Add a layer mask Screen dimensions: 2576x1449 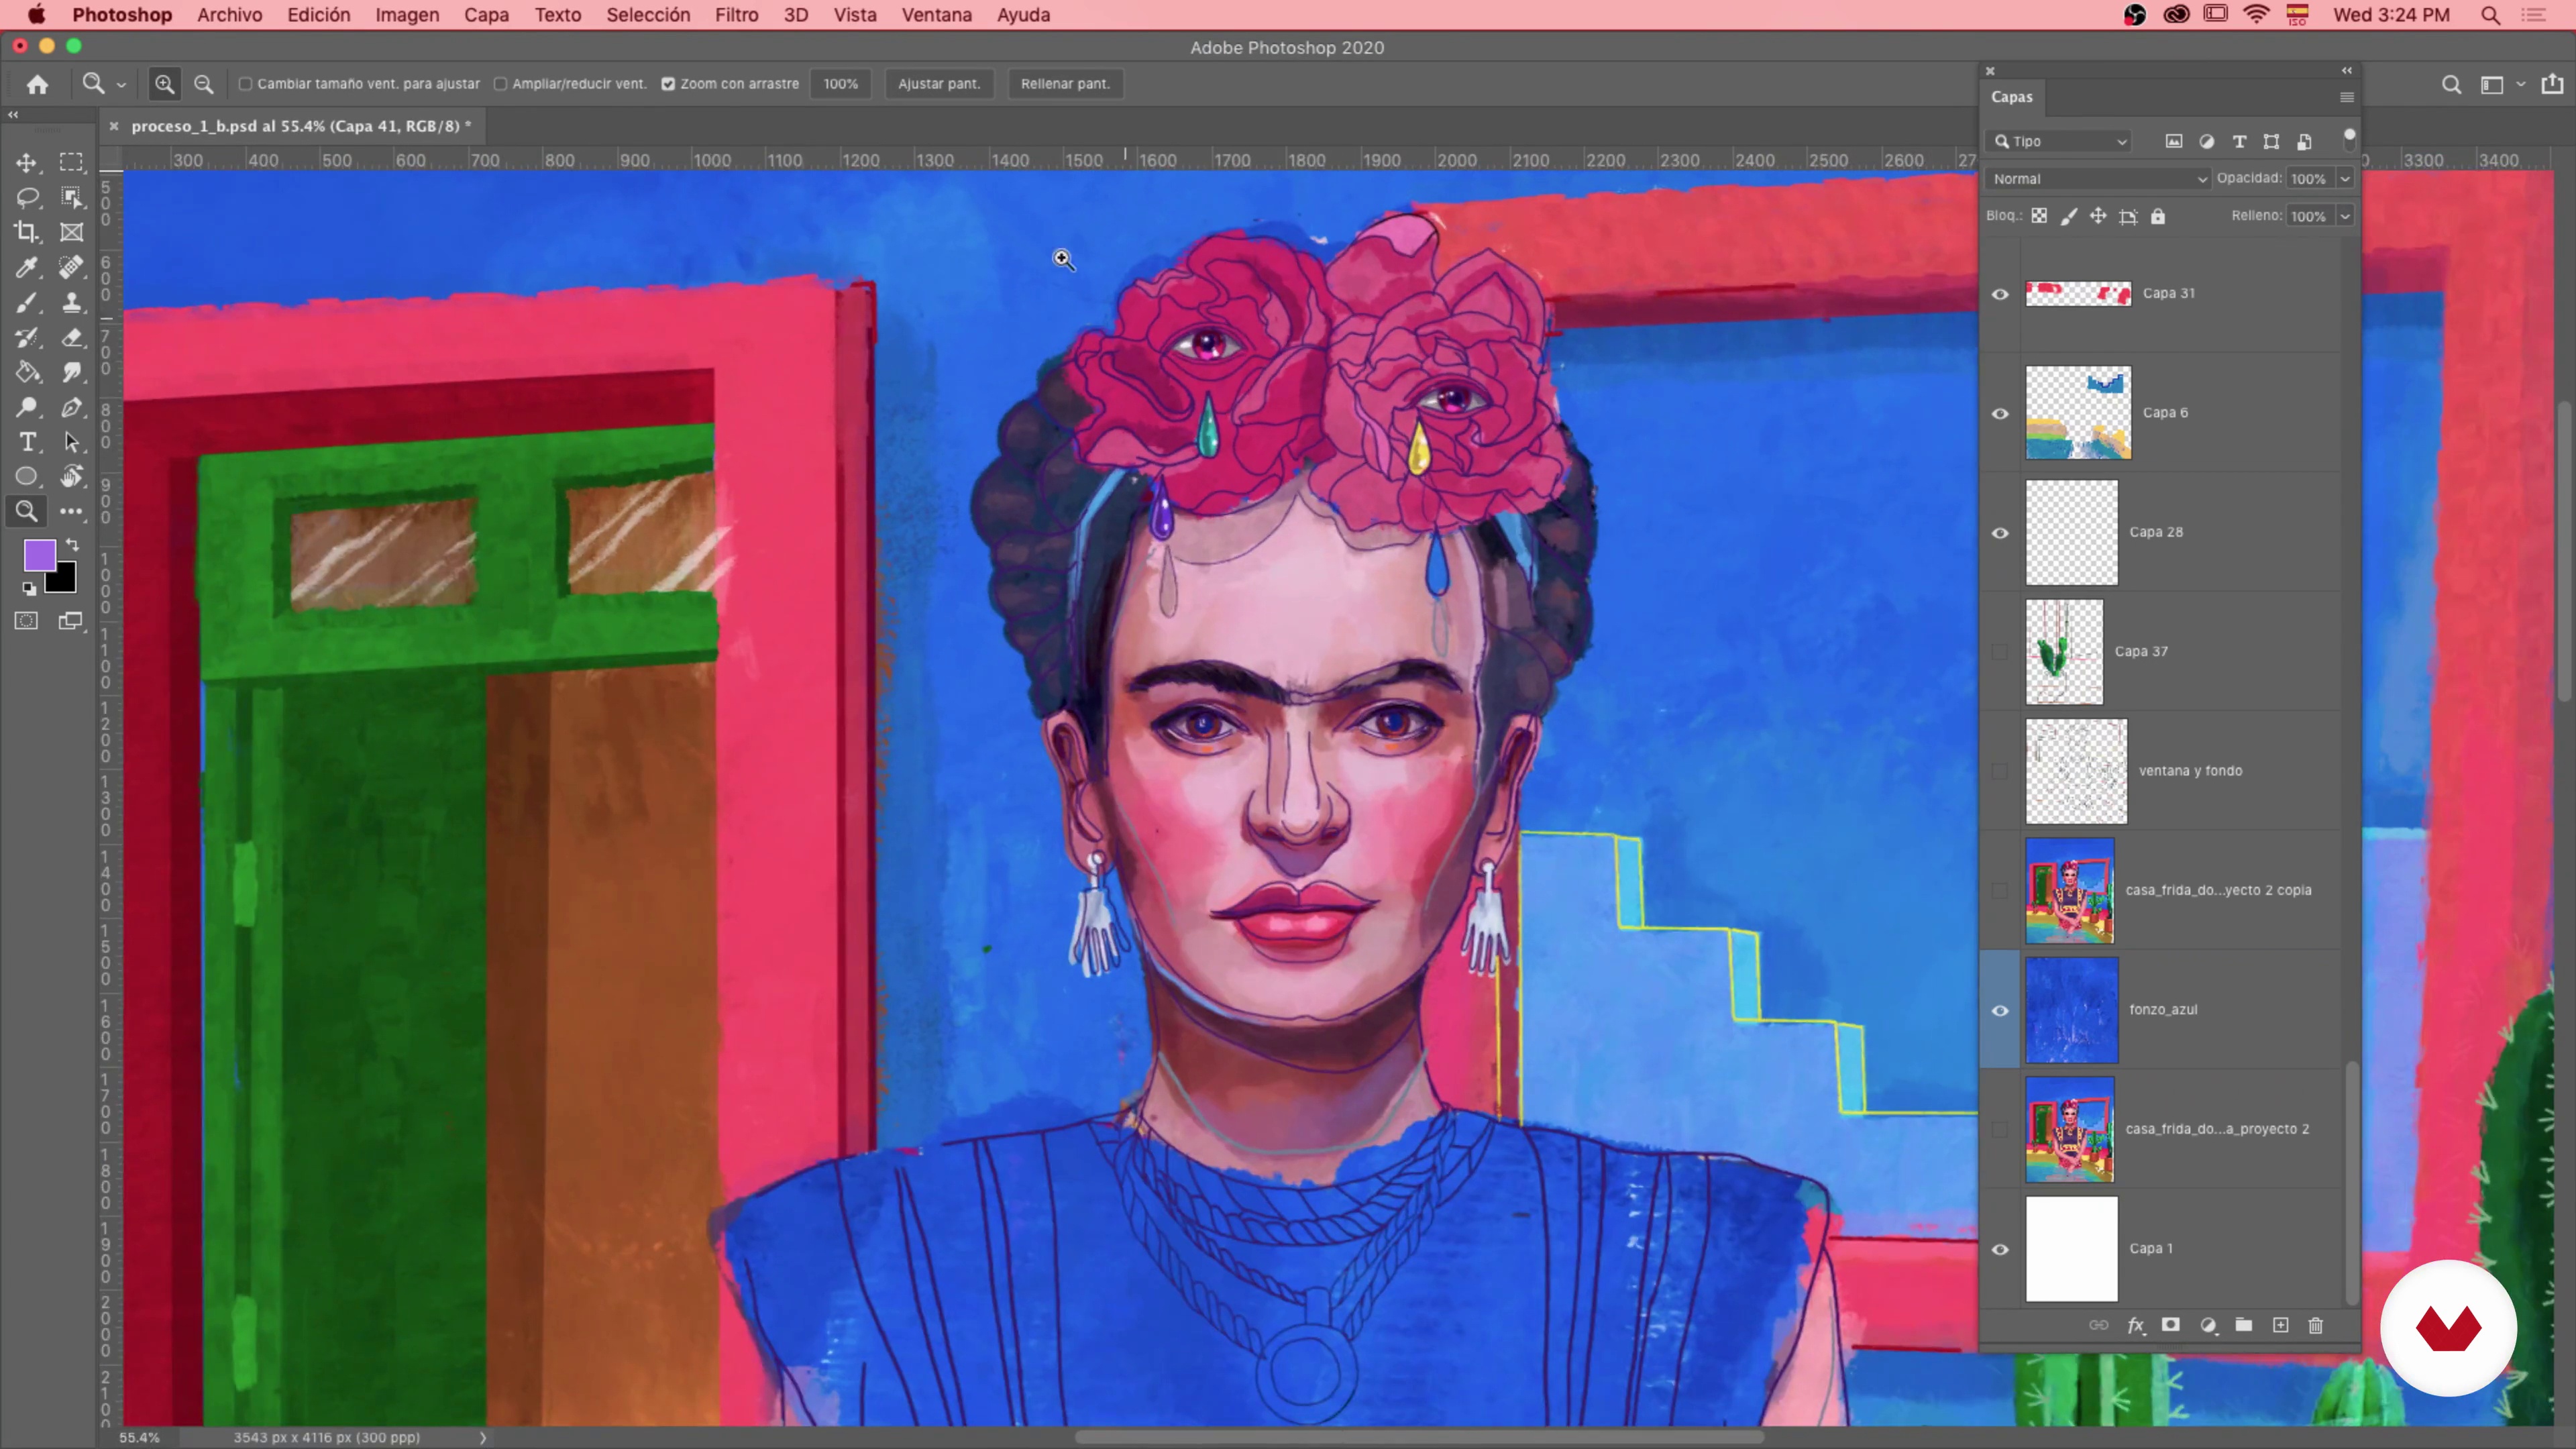(2171, 1325)
